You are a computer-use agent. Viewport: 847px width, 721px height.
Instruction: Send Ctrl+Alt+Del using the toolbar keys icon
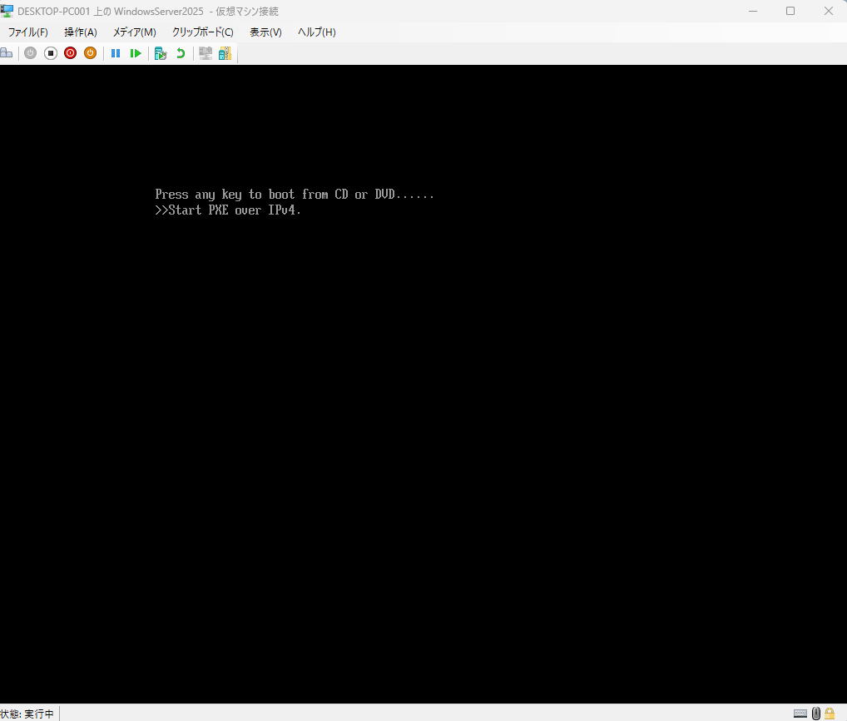click(x=7, y=53)
